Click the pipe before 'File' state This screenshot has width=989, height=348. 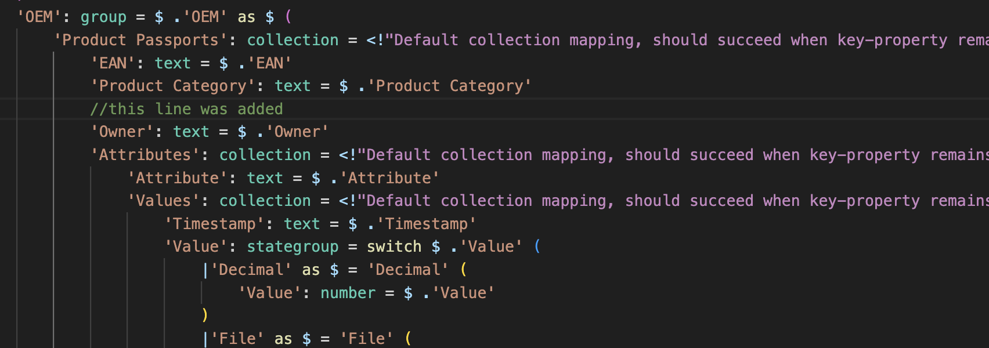tap(205, 339)
